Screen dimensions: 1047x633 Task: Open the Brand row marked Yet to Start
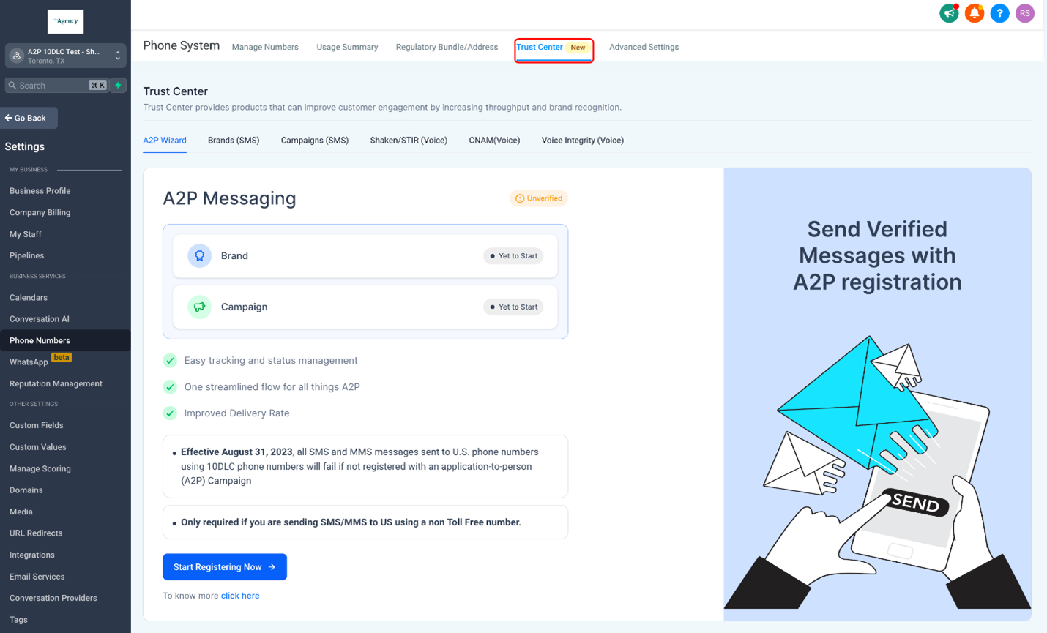(365, 256)
